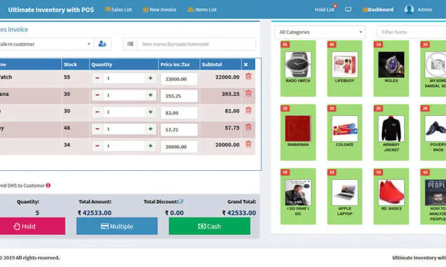Increase quantity of 82.00 priced item
Screen dimensions: 446x267
(151, 111)
